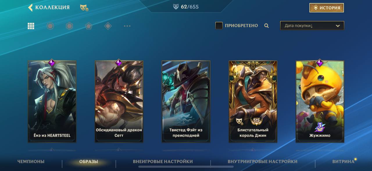Open the Внутриигровые настройки tab

tap(262, 161)
